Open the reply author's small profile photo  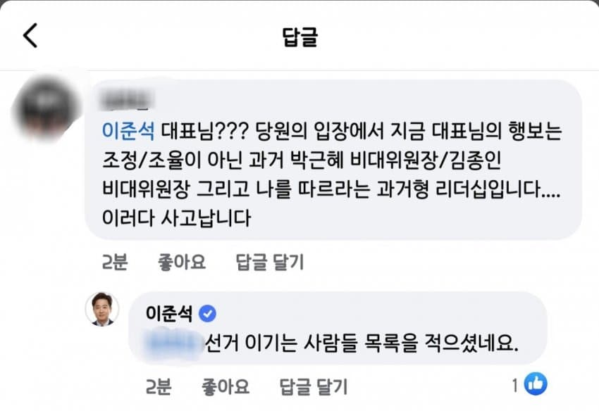tap(101, 308)
